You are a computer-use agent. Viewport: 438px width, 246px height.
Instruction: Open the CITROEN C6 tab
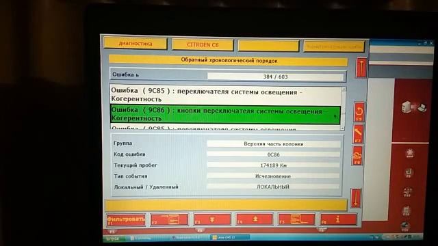point(203,44)
